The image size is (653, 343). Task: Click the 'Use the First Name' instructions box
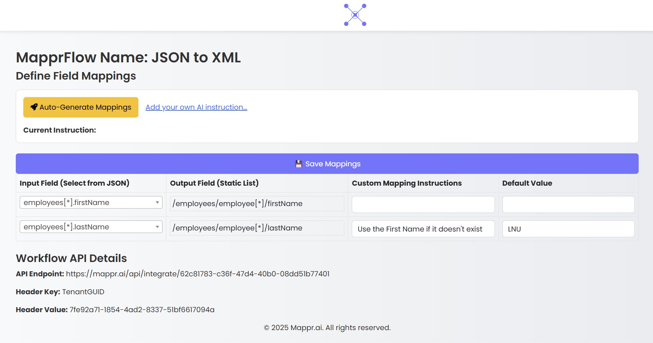(423, 229)
